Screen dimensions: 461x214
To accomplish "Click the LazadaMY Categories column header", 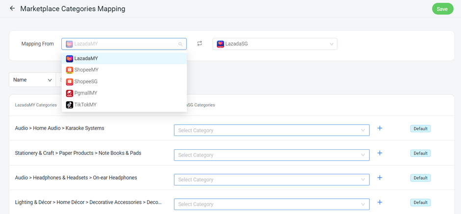I will (x=36, y=105).
